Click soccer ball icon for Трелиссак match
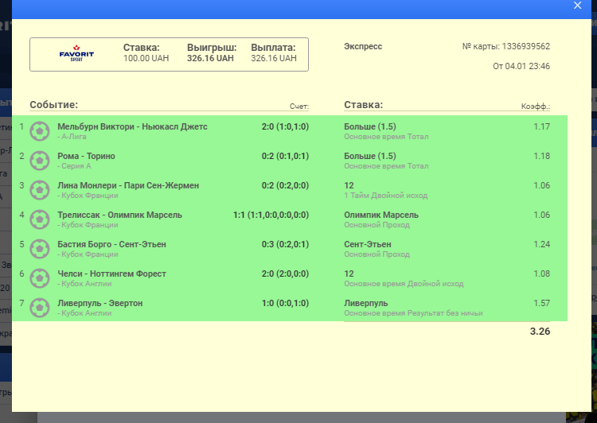The image size is (597, 423). 40,219
